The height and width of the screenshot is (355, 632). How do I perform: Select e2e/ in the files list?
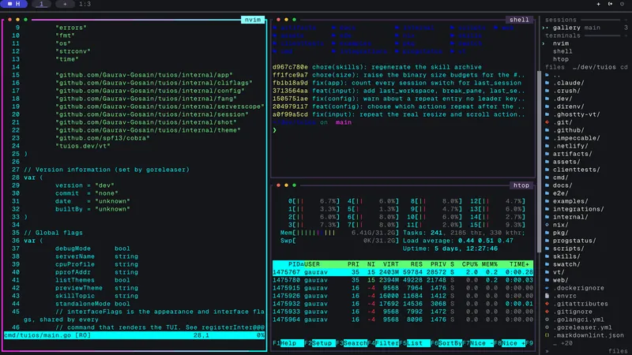tap(561, 193)
